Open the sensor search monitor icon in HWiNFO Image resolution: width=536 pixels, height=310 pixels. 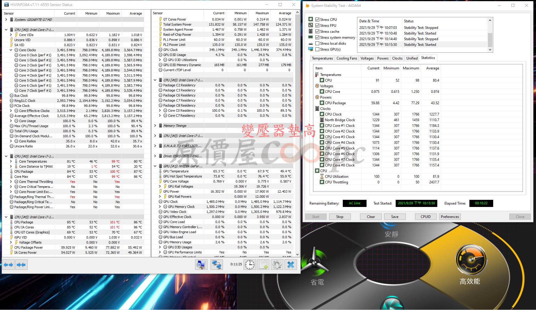(x=202, y=264)
